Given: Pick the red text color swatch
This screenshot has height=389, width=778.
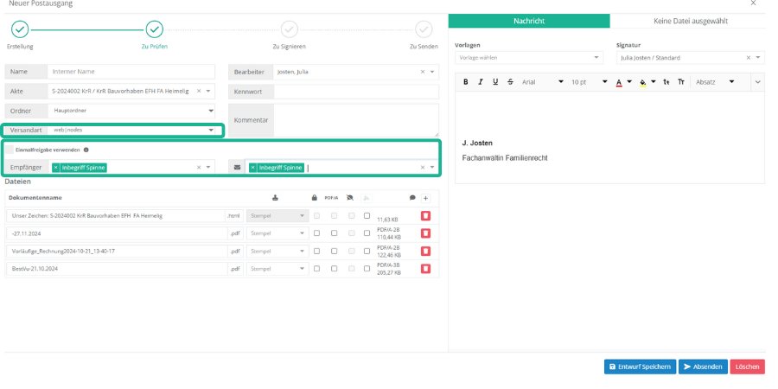Looking at the screenshot, I should tap(619, 82).
